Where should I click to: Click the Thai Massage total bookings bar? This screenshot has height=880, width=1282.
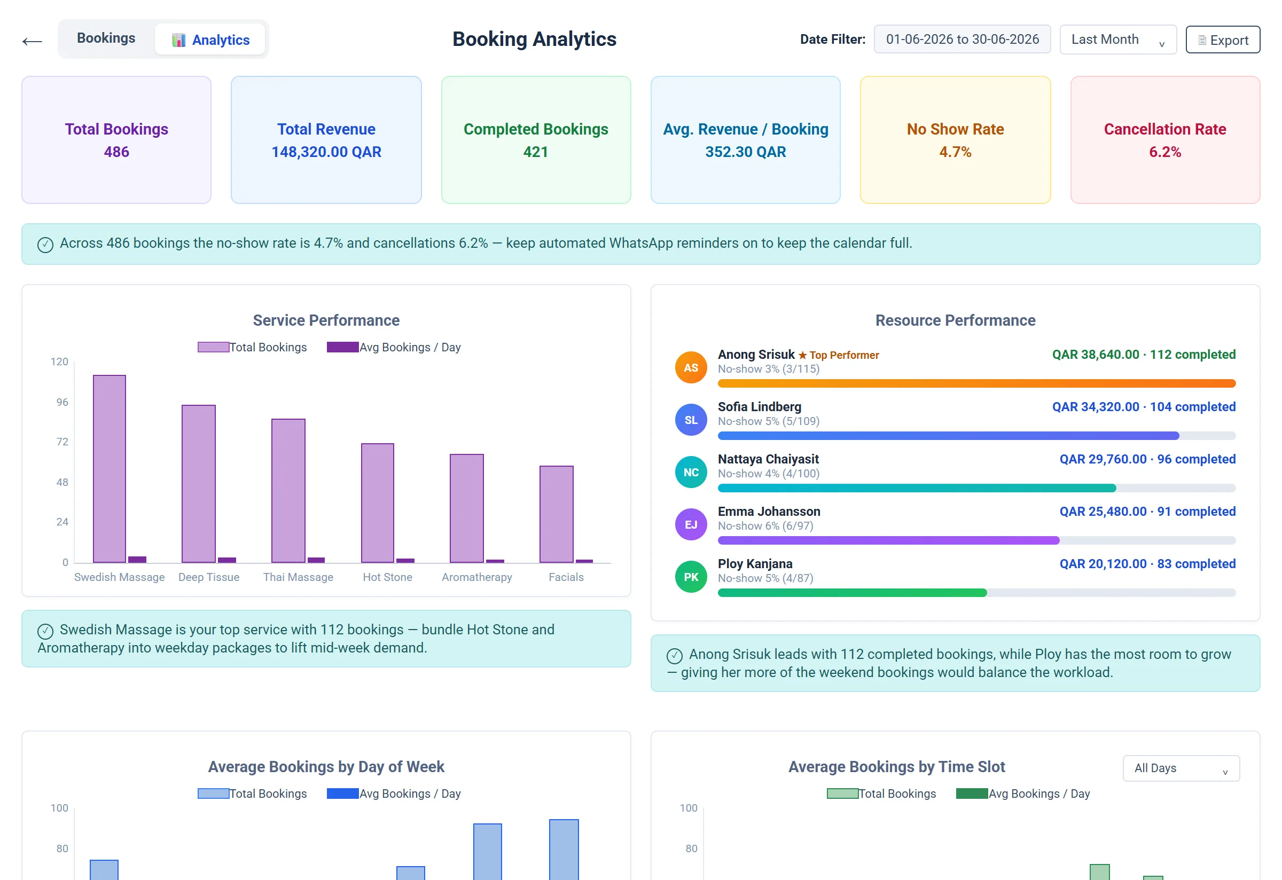click(288, 491)
